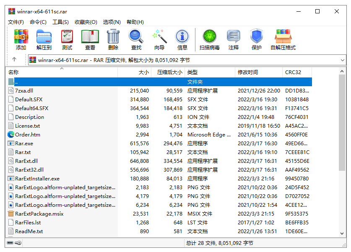This screenshot has width=351, height=252.
Task: Open the 收藏夹(O) favorites menu
Action: (x=86, y=22)
